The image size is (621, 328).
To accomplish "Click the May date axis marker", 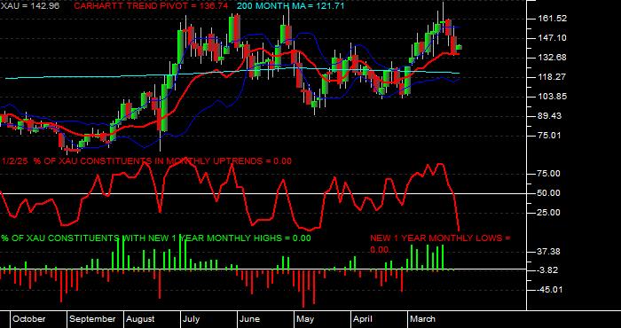I will pyautogui.click(x=305, y=319).
